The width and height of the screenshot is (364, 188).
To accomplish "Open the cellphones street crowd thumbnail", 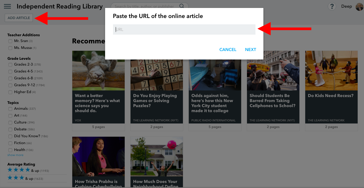I will (x=273, y=71).
